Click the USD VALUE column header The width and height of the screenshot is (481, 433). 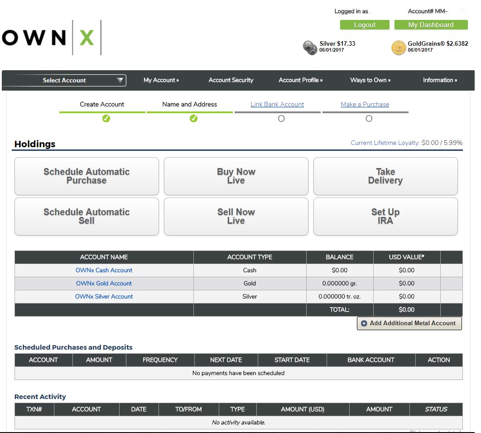(x=406, y=257)
